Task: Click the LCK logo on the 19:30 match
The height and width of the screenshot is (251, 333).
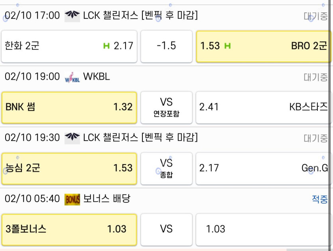Action: [x=72, y=138]
